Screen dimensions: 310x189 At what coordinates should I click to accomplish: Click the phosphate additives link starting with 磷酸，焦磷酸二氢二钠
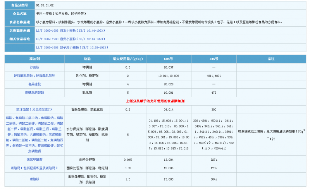(x=34, y=134)
